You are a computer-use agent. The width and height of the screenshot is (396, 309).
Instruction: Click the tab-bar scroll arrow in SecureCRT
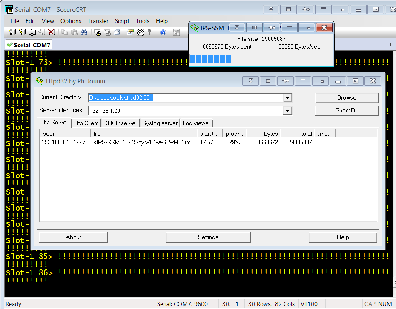[390, 44]
